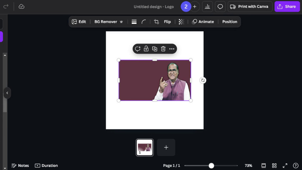Click the zoom slider knob
This screenshot has height=170, width=302.
tap(211, 165)
